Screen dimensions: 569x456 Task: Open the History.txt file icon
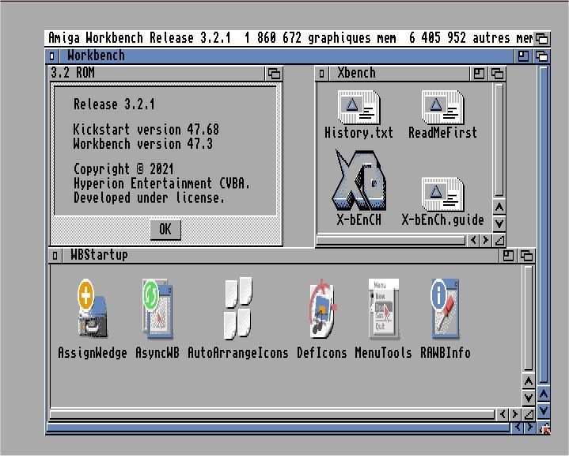click(x=359, y=108)
